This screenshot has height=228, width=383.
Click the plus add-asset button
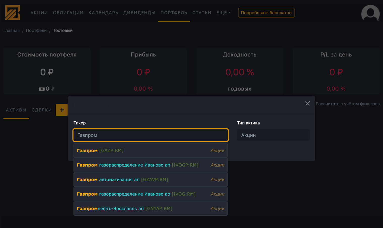[62, 110]
